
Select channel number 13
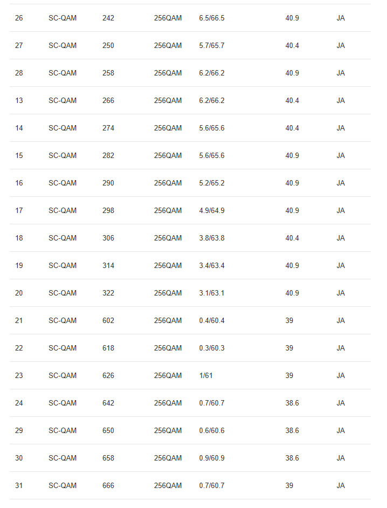point(19,100)
